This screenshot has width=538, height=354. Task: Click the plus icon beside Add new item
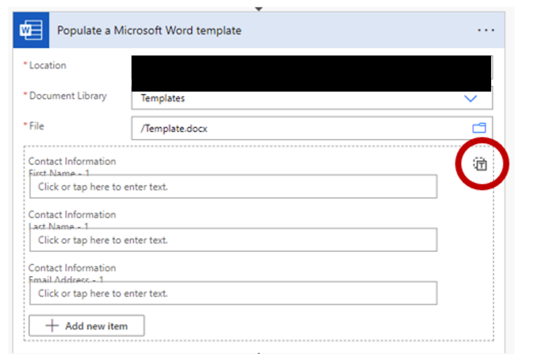[x=52, y=326]
